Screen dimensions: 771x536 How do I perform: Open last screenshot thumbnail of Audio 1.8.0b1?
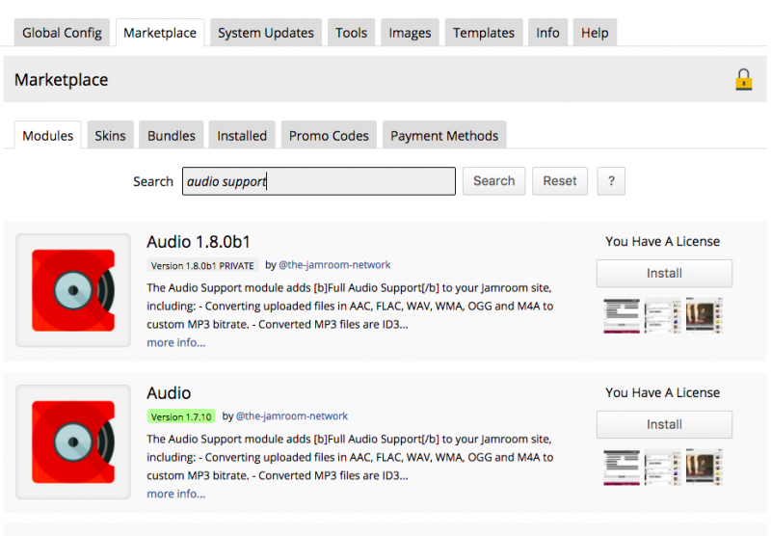(705, 315)
